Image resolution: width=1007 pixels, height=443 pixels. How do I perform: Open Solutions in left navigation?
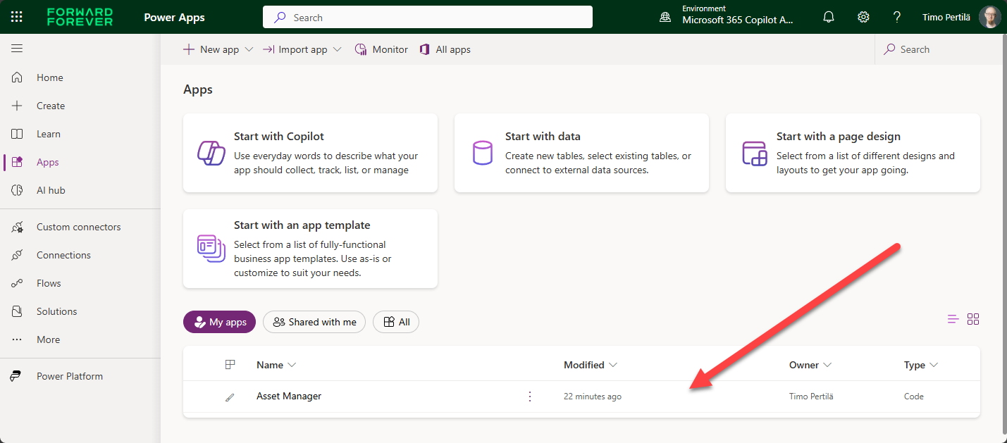[56, 311]
